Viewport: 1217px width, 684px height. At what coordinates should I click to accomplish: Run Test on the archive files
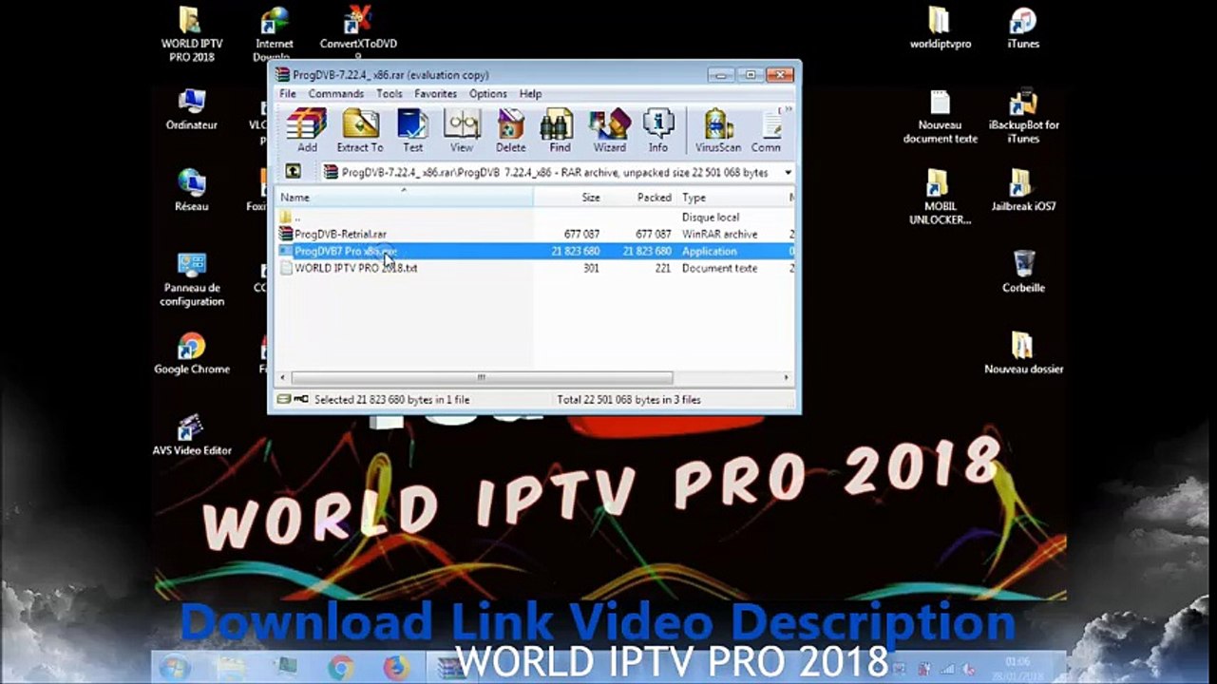(x=412, y=130)
